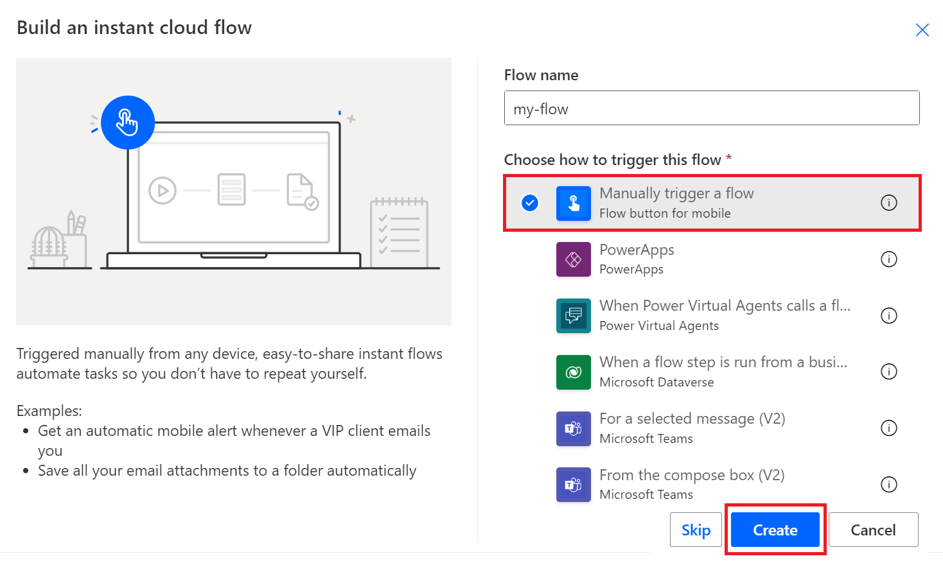The image size is (943, 563).
Task: Close the Build an instant cloud flow dialog
Action: point(922,30)
